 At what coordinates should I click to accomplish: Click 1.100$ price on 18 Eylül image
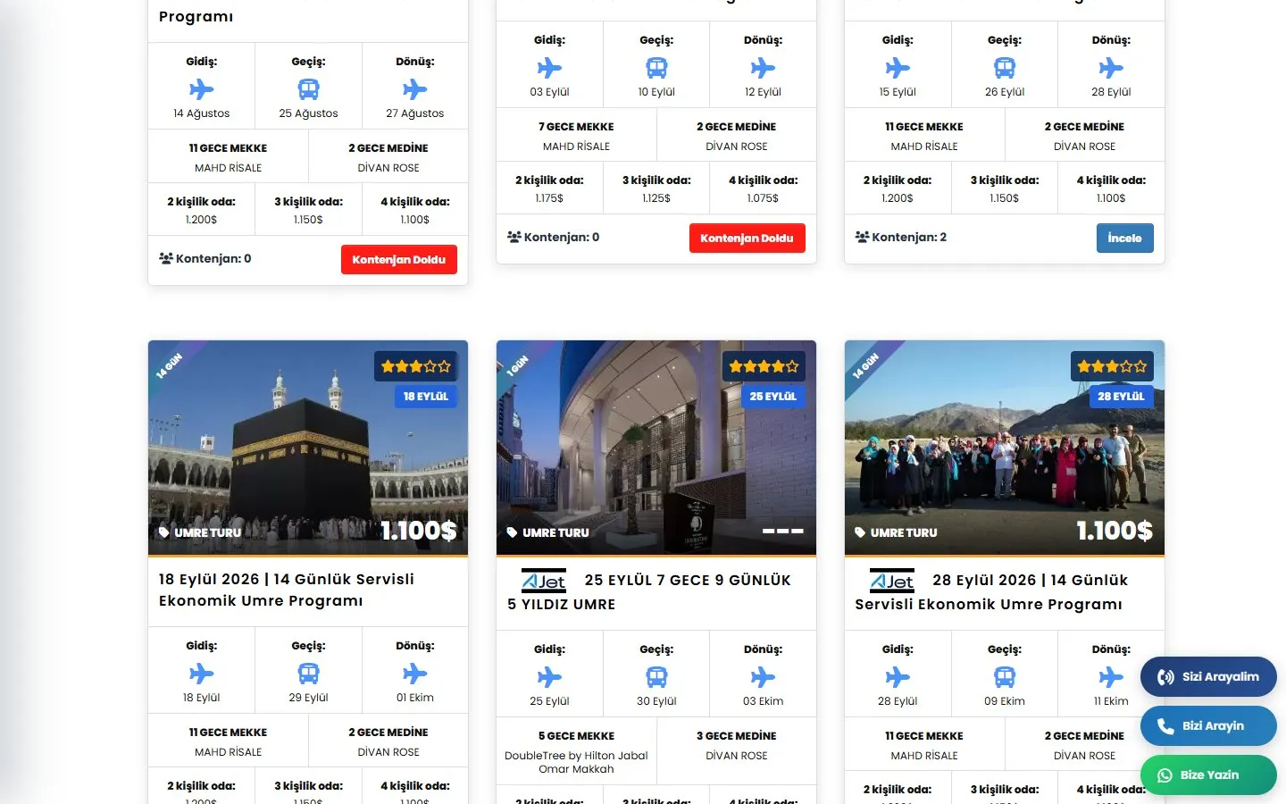pos(419,531)
